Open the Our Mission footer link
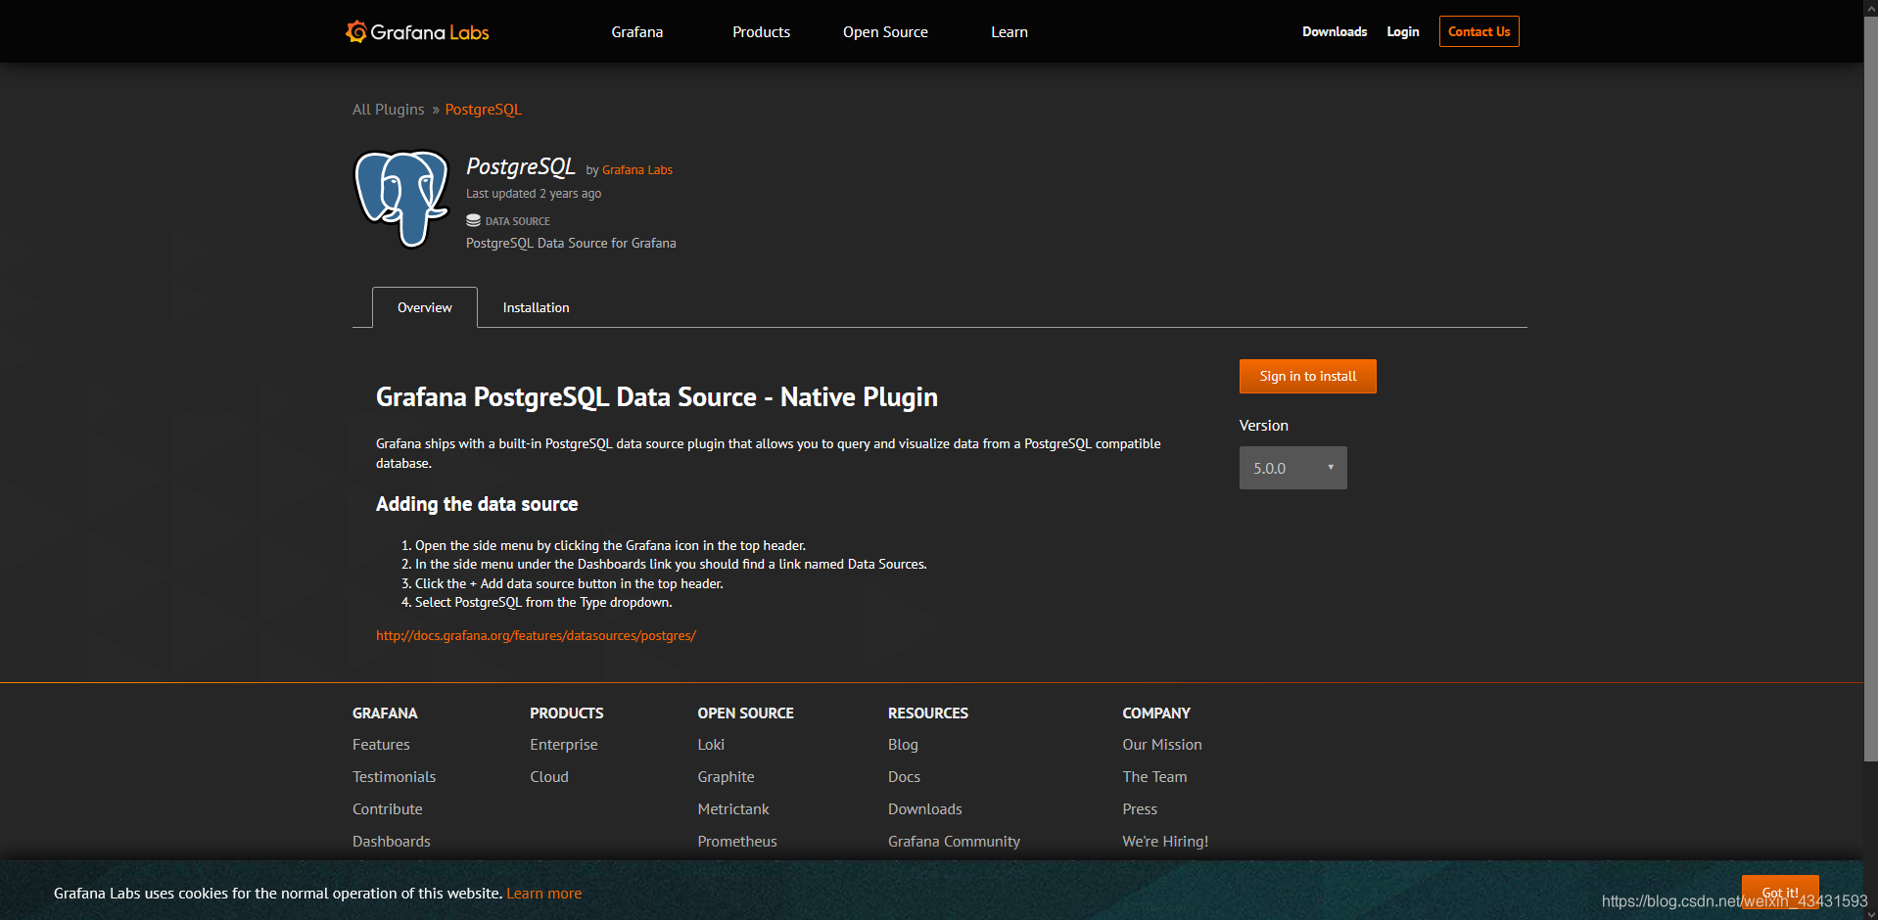This screenshot has height=920, width=1878. pos(1162,745)
